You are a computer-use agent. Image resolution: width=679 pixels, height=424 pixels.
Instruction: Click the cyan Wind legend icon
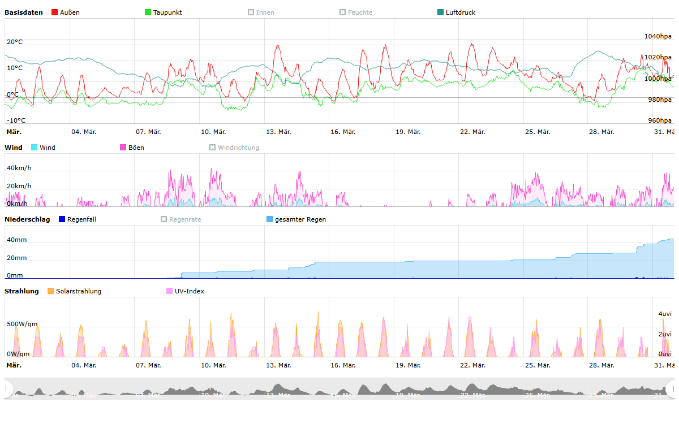35,148
